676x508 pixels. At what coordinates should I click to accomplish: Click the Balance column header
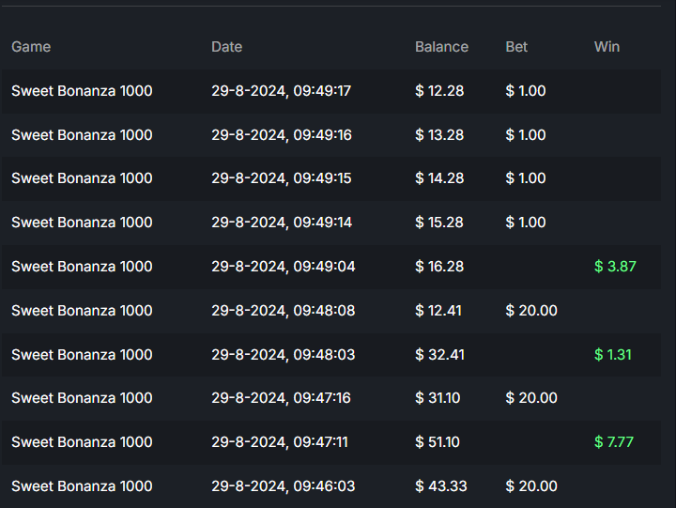pos(441,47)
